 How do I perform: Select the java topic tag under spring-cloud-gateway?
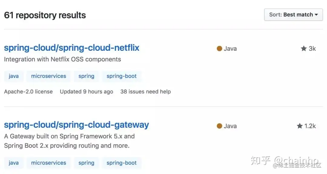[14, 163]
